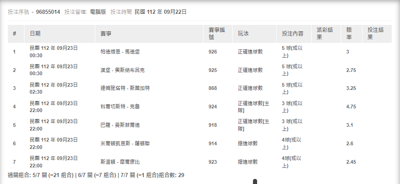Click match number 924

(x=213, y=107)
